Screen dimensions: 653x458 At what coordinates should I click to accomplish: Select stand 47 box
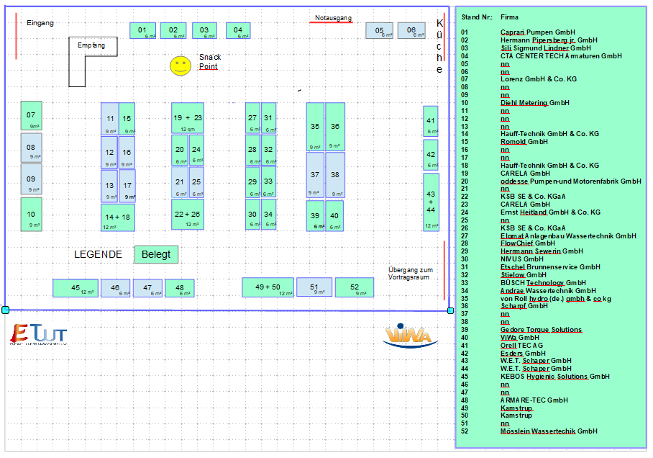tap(148, 288)
